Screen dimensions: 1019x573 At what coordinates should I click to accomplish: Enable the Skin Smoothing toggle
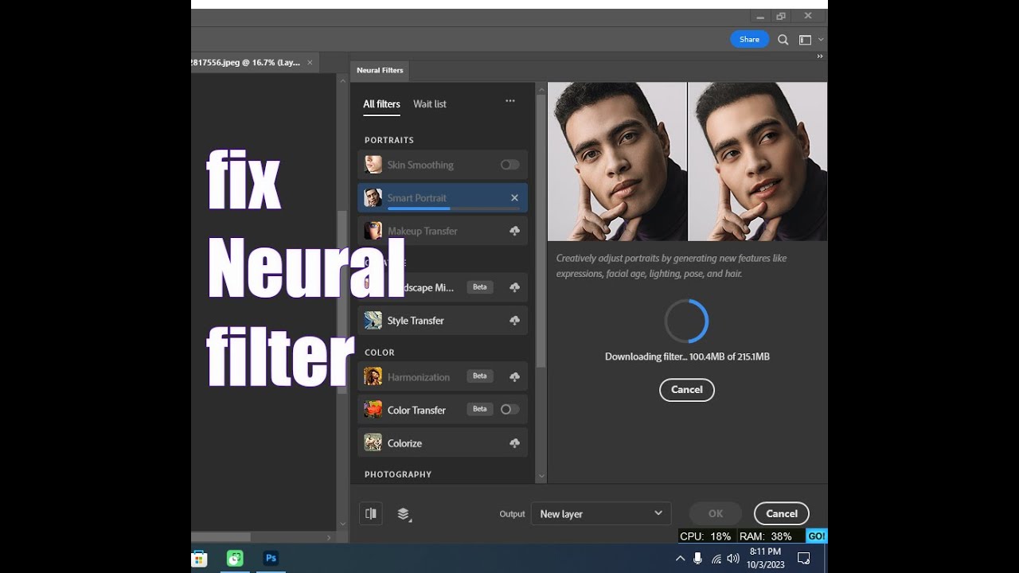tap(509, 165)
